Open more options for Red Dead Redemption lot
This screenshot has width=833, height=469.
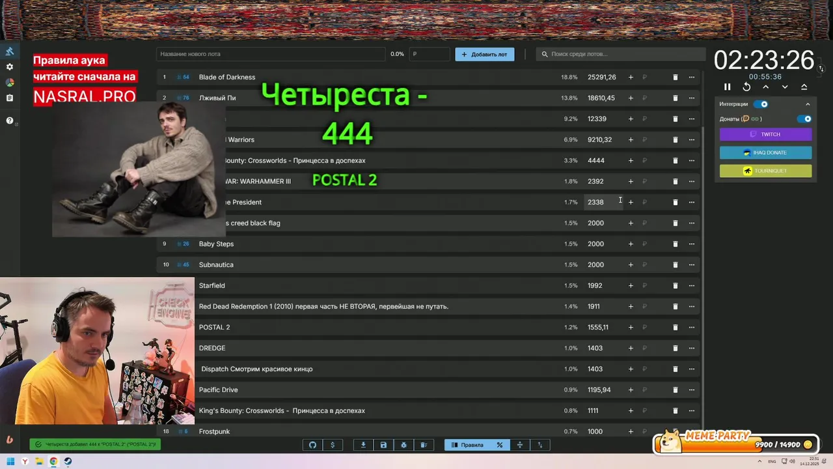point(692,306)
